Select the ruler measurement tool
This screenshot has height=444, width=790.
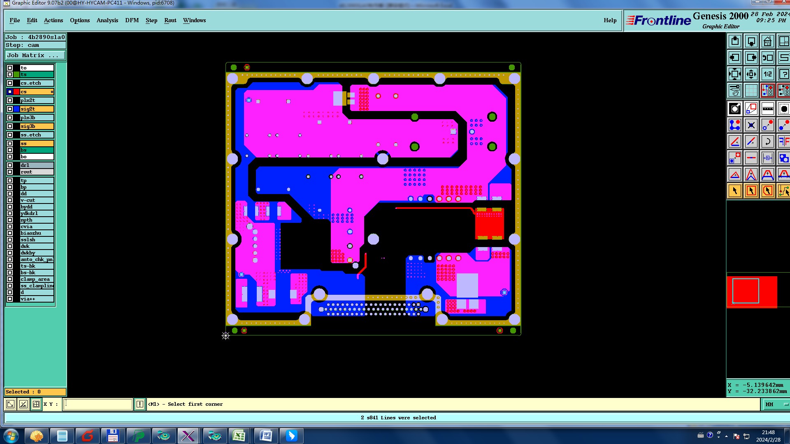pos(767,109)
